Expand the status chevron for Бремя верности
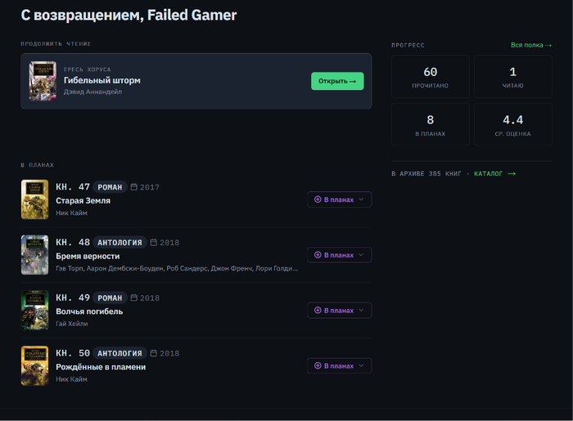This screenshot has width=573, height=421. [361, 254]
